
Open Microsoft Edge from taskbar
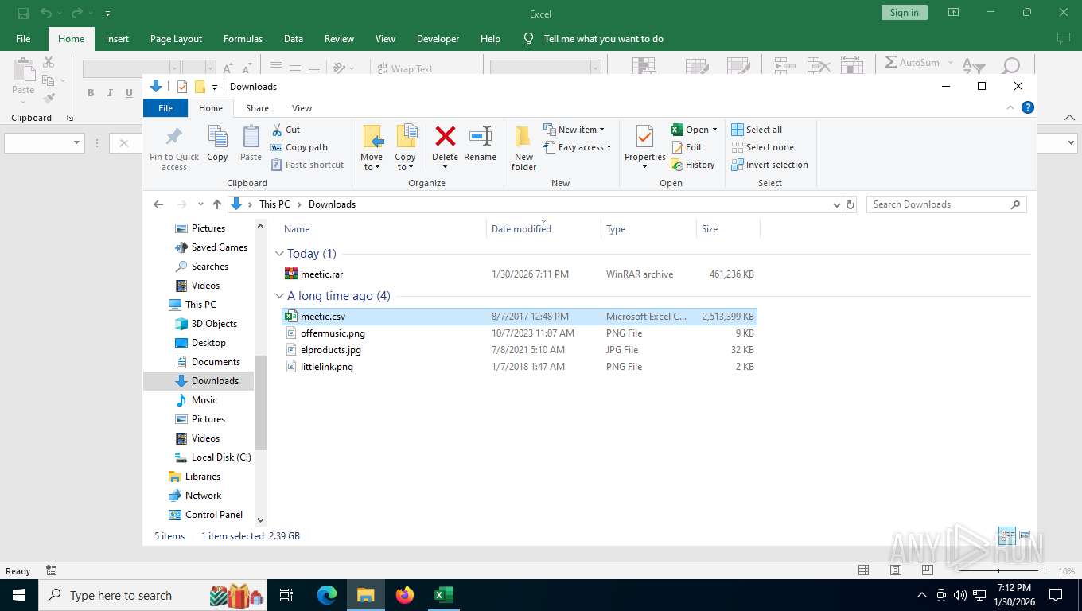click(x=327, y=594)
